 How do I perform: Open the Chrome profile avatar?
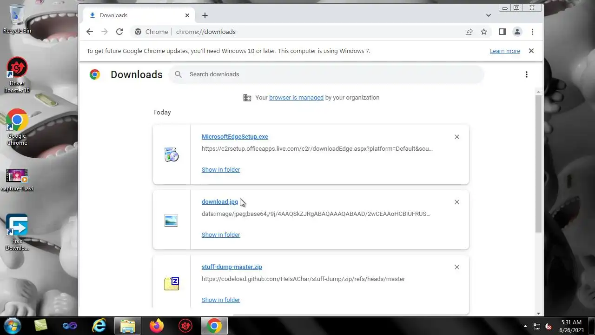pyautogui.click(x=517, y=32)
